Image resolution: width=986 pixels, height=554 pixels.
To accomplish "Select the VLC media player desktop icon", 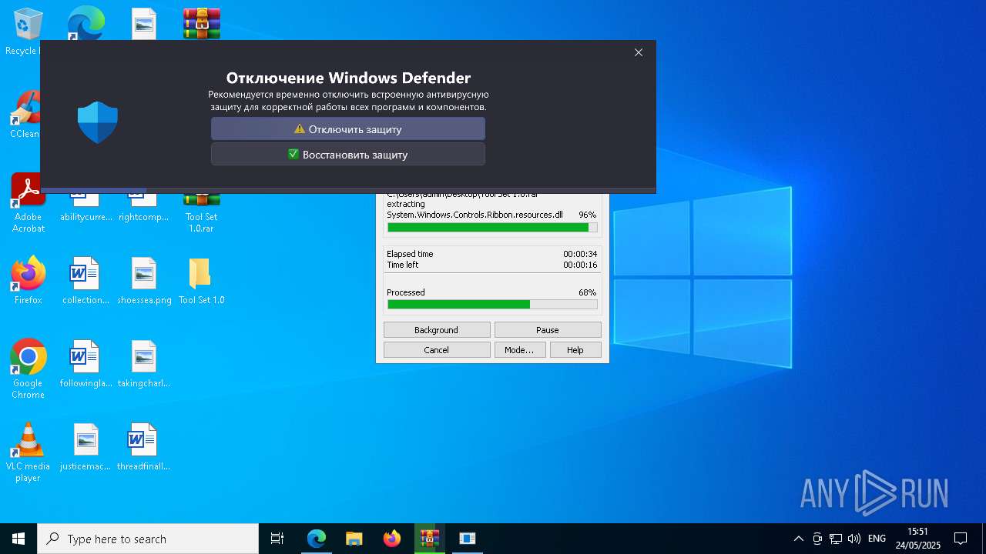I will pos(29,452).
